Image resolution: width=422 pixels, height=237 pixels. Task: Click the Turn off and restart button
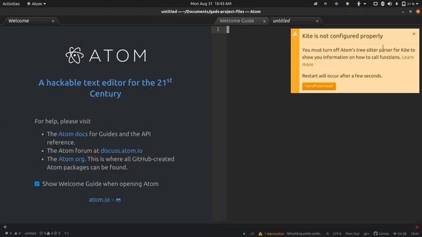pos(319,86)
